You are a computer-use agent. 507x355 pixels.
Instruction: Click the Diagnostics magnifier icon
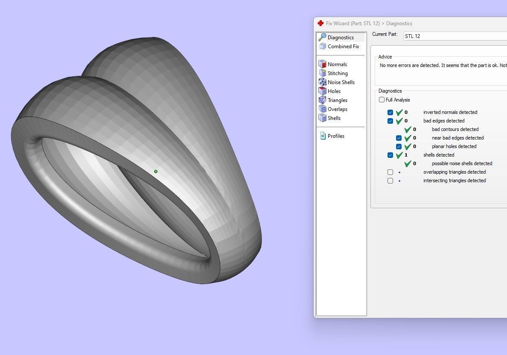click(322, 37)
